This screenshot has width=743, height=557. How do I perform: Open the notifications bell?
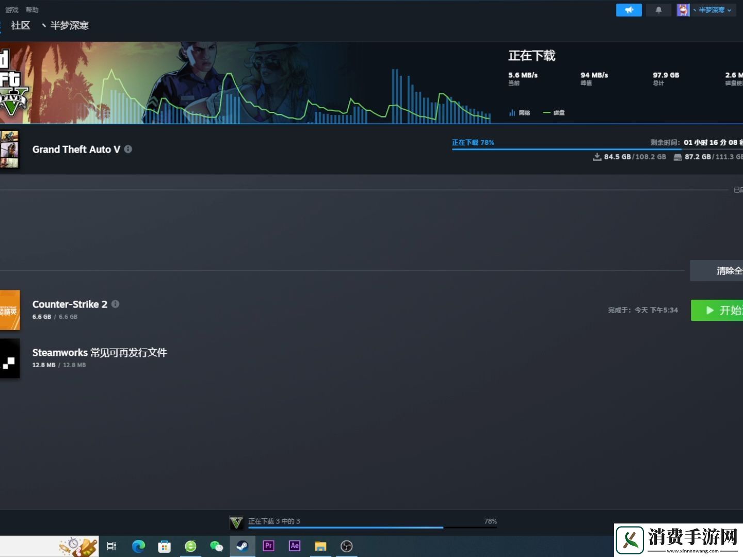click(658, 10)
